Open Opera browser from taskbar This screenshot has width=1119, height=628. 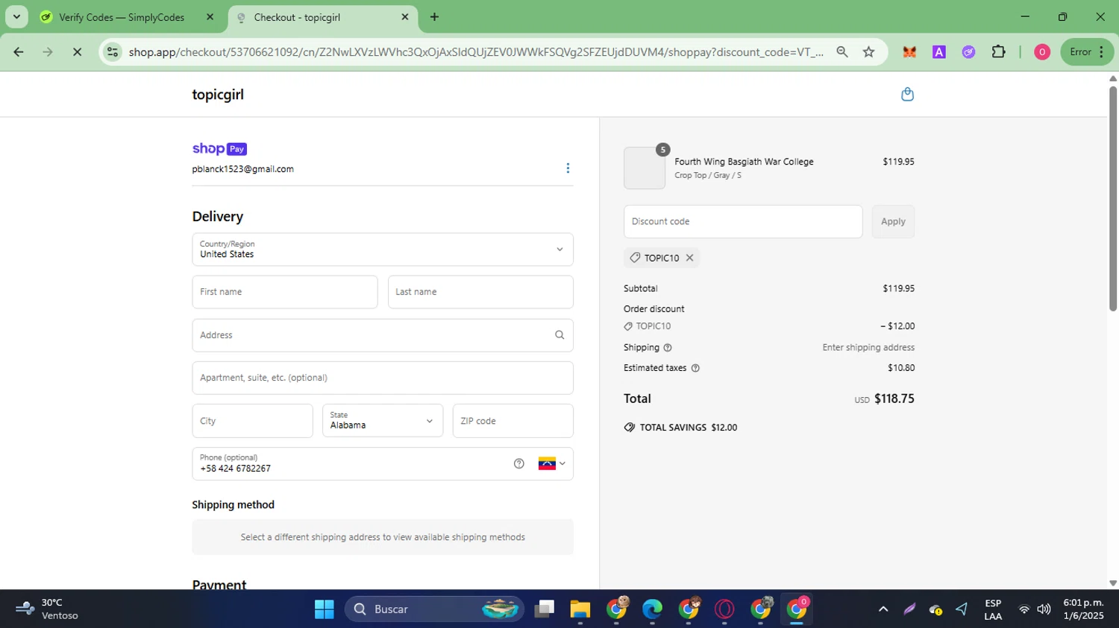click(724, 609)
